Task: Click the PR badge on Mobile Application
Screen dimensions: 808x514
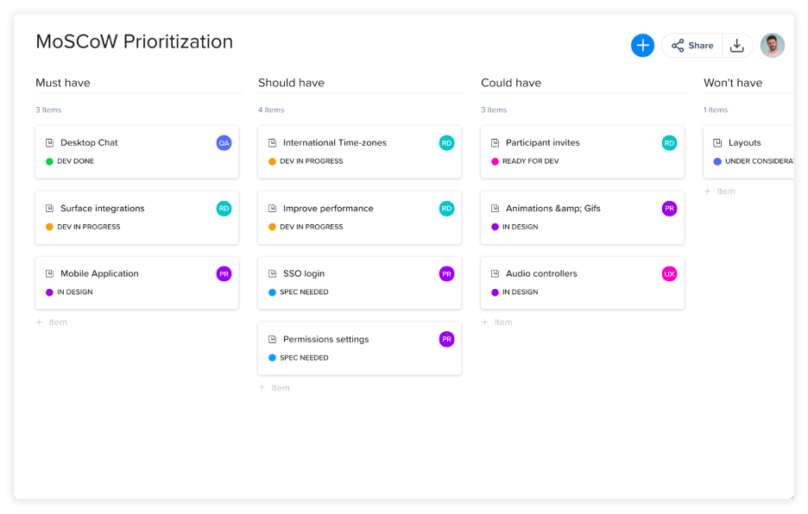Action: pyautogui.click(x=224, y=274)
